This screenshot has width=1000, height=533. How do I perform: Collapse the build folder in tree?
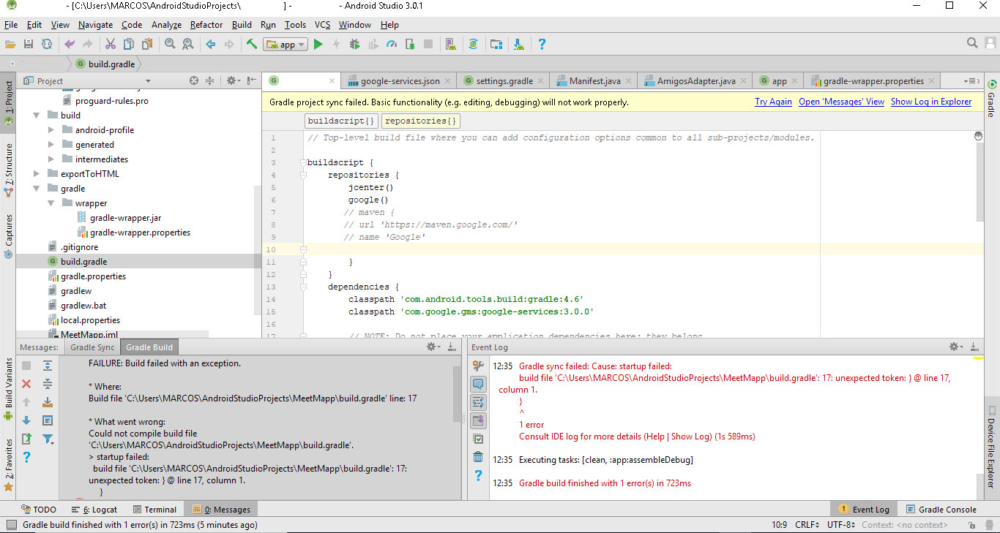pos(36,116)
